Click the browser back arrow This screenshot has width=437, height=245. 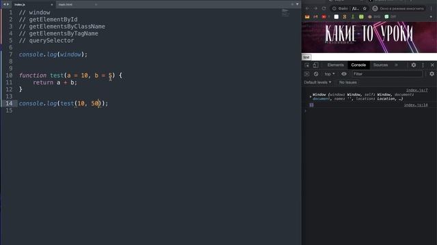click(x=307, y=8)
